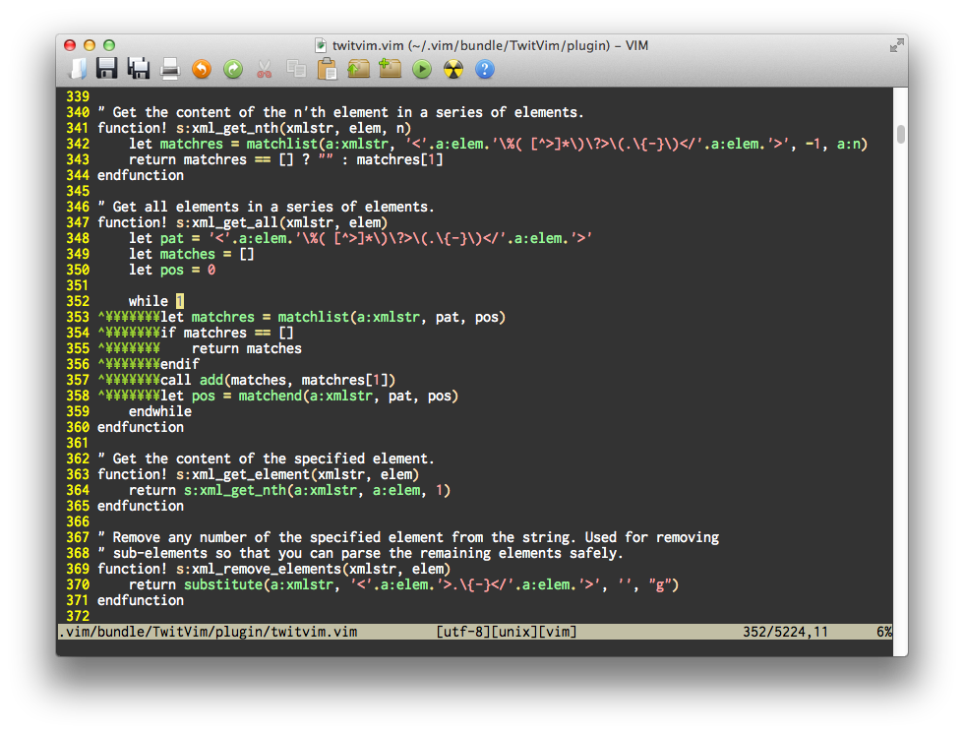Click line number 339
This screenshot has width=964, height=734.
78,96
